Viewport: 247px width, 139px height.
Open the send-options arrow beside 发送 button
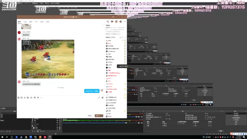tap(102, 116)
